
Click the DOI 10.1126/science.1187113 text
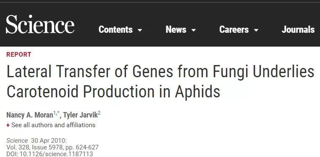click(50, 154)
